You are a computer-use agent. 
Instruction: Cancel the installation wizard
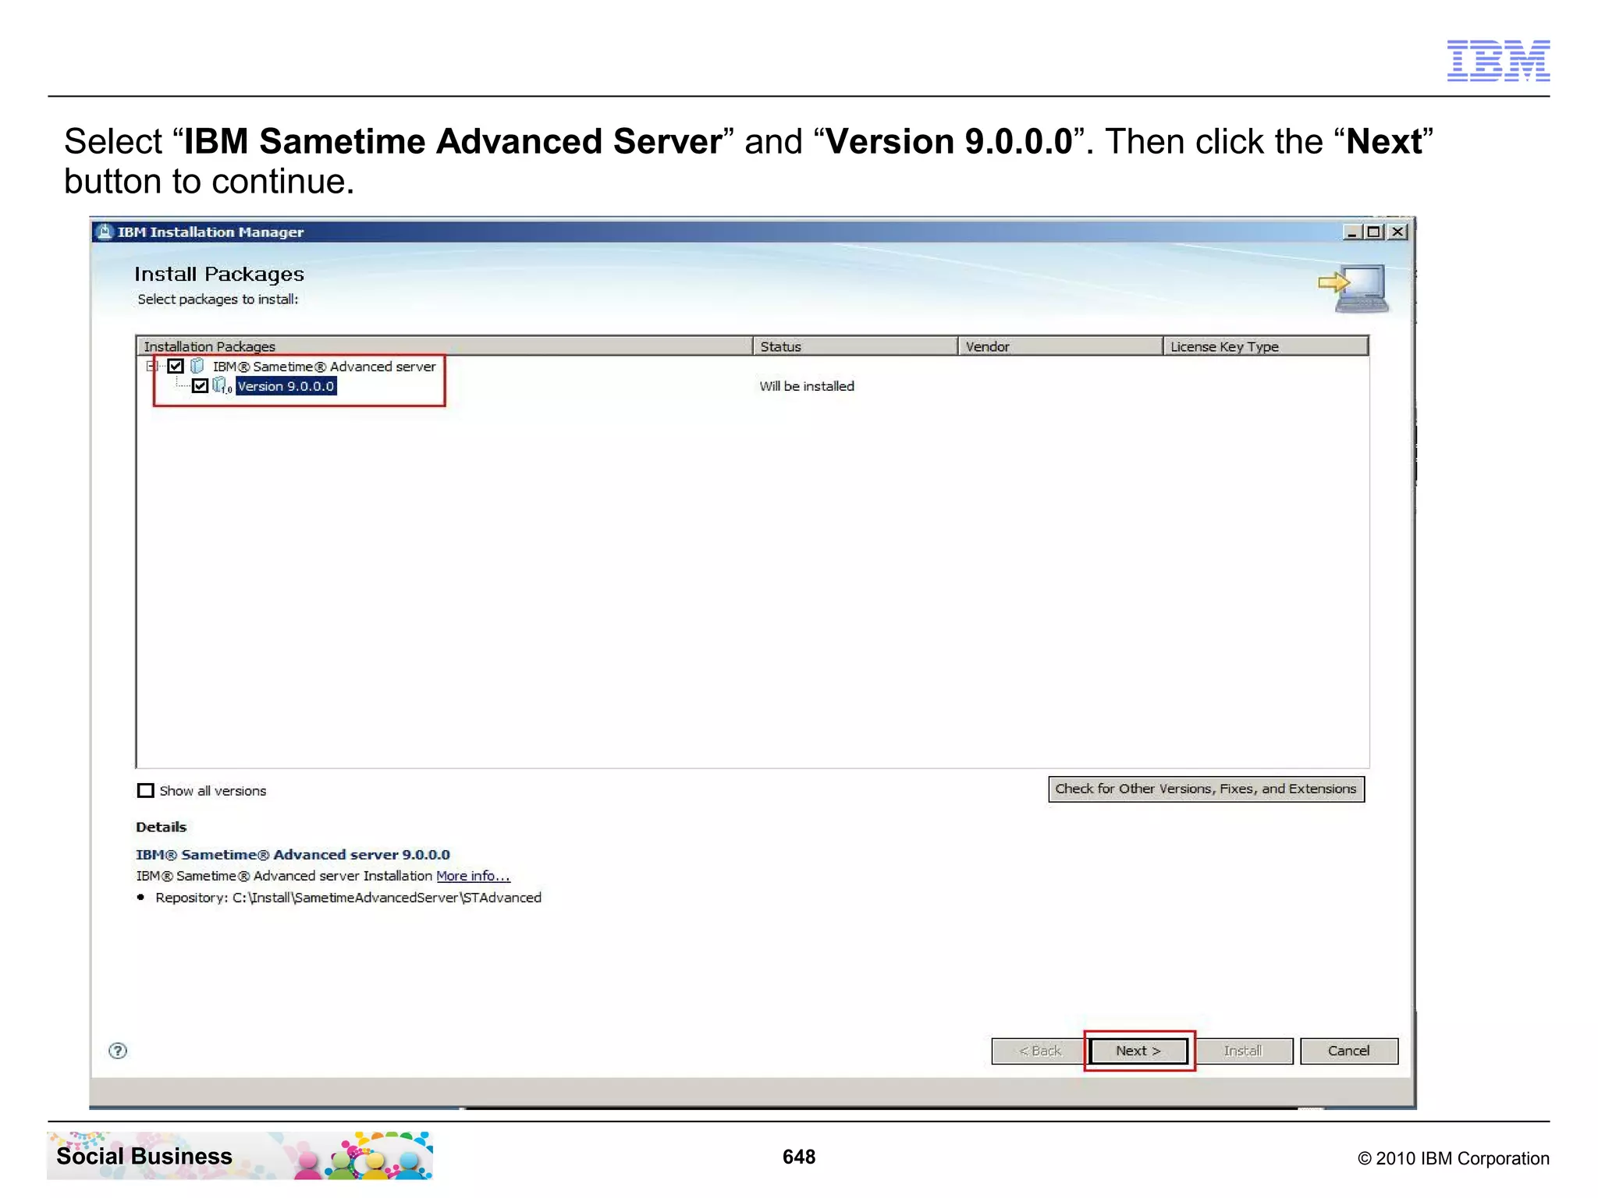coord(1348,1051)
